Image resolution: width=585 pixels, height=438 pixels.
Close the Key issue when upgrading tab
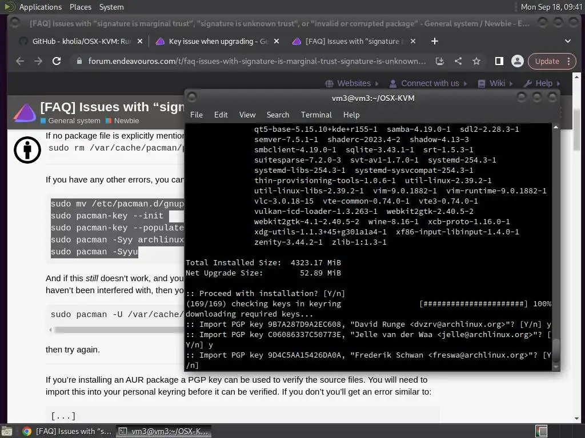click(277, 41)
